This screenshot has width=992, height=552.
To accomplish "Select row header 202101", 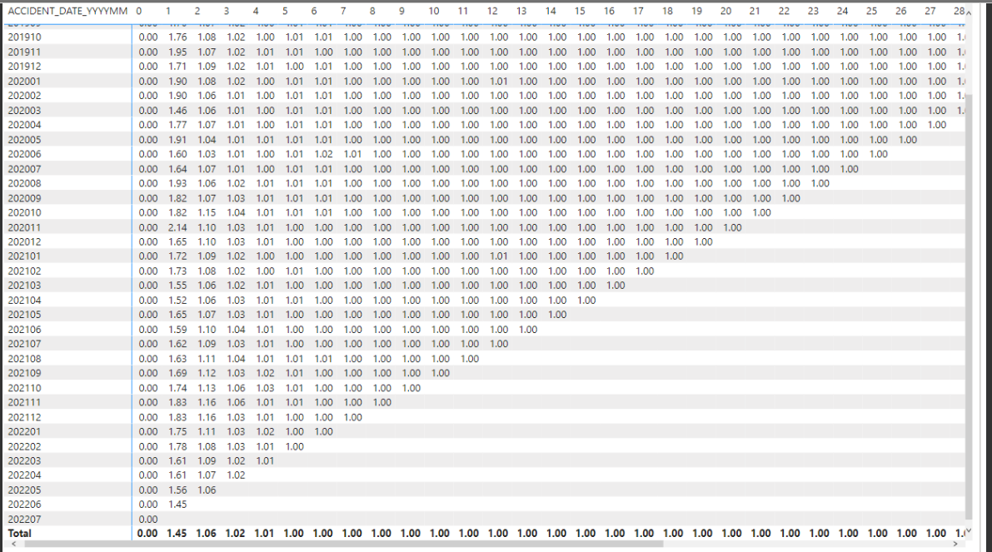I will (x=25, y=256).
